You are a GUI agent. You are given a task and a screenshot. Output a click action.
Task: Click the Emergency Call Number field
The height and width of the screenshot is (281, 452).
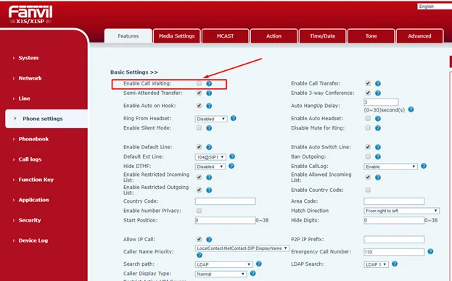tap(394, 252)
